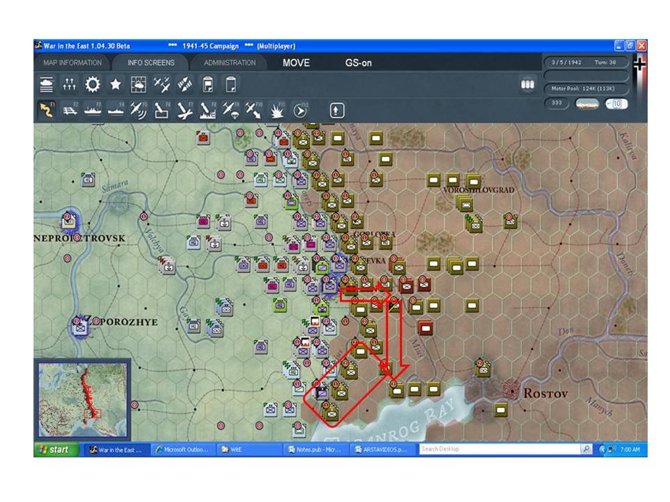Activate Air Recon mode (F5) airplane icon
Screen dimensions: 670x502
[138, 110]
